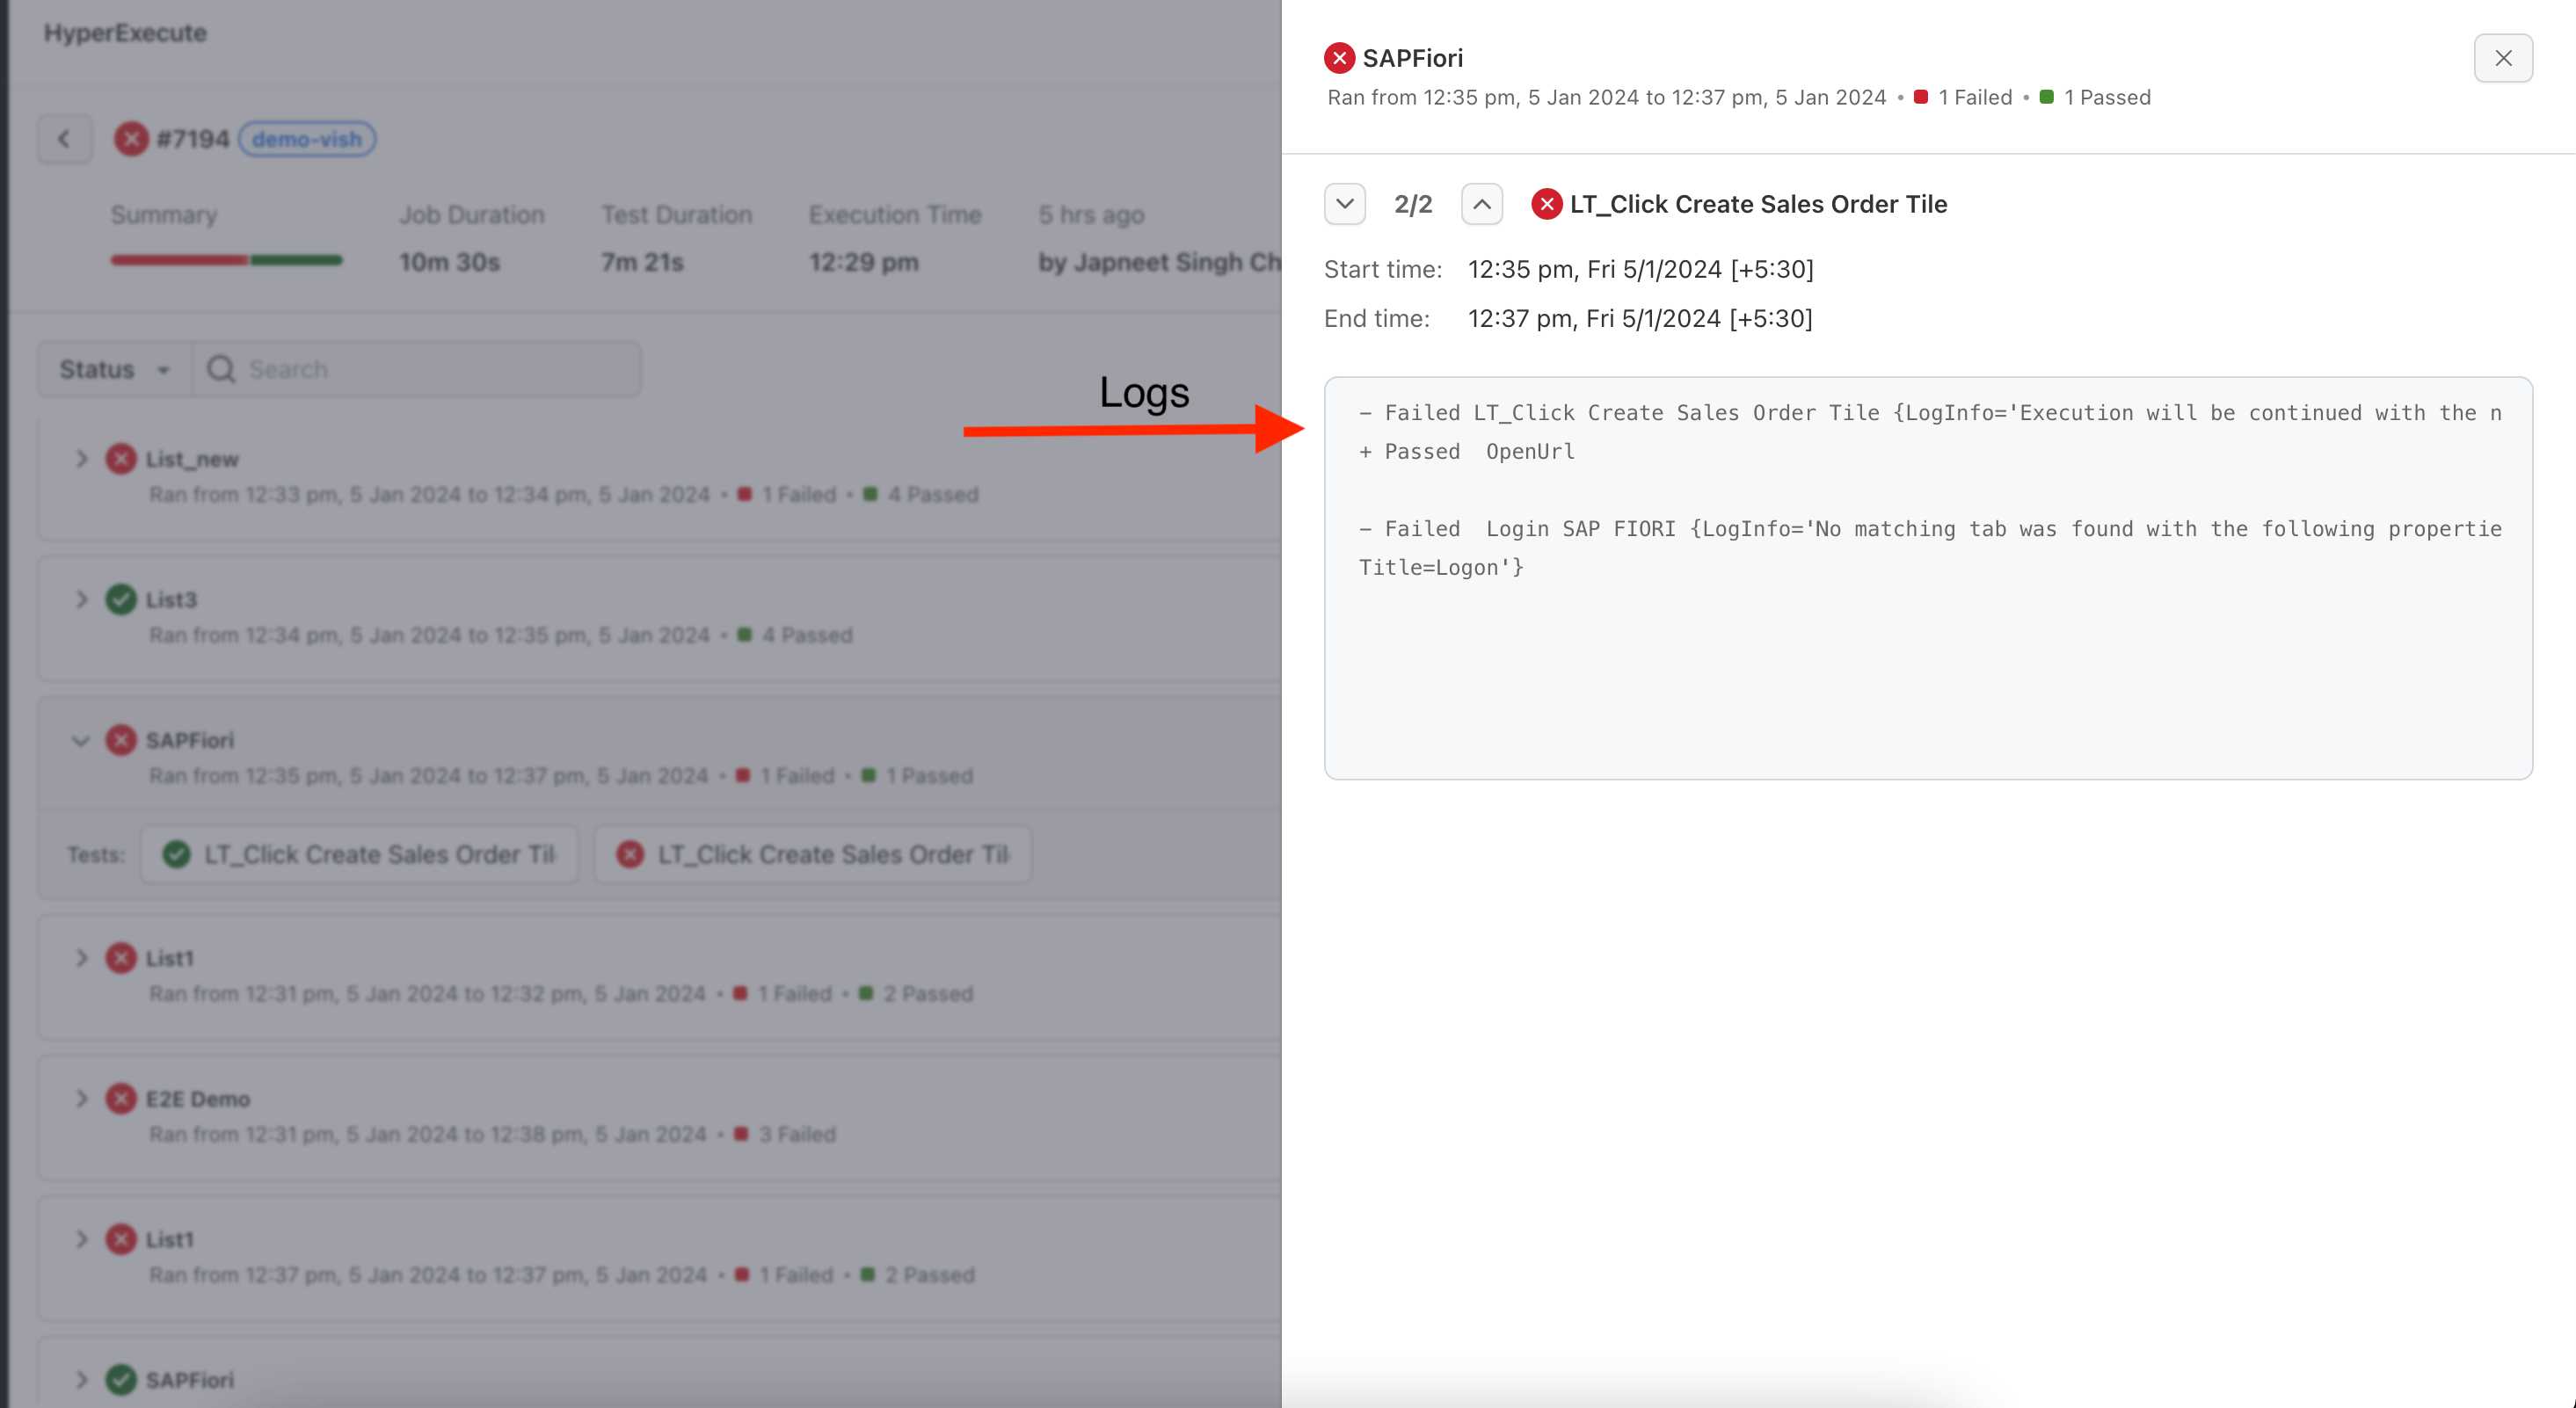Click the demo-vish label tag
Screen dimensions: 2576x1408
coord(306,139)
